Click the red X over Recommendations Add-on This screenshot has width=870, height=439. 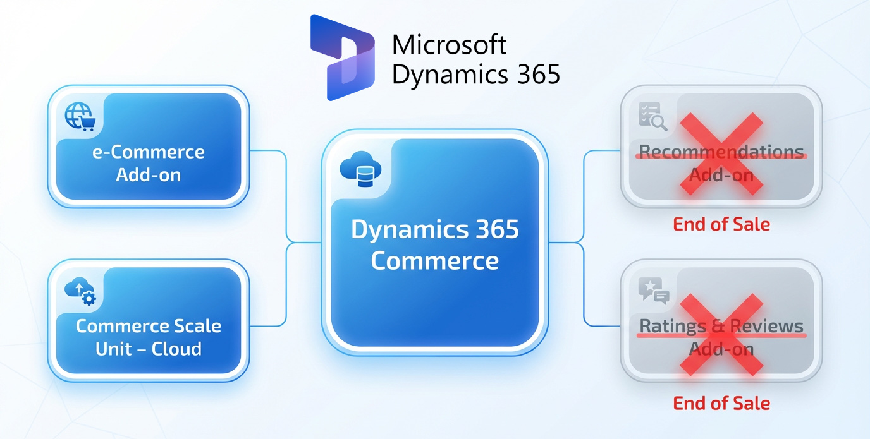click(721, 153)
